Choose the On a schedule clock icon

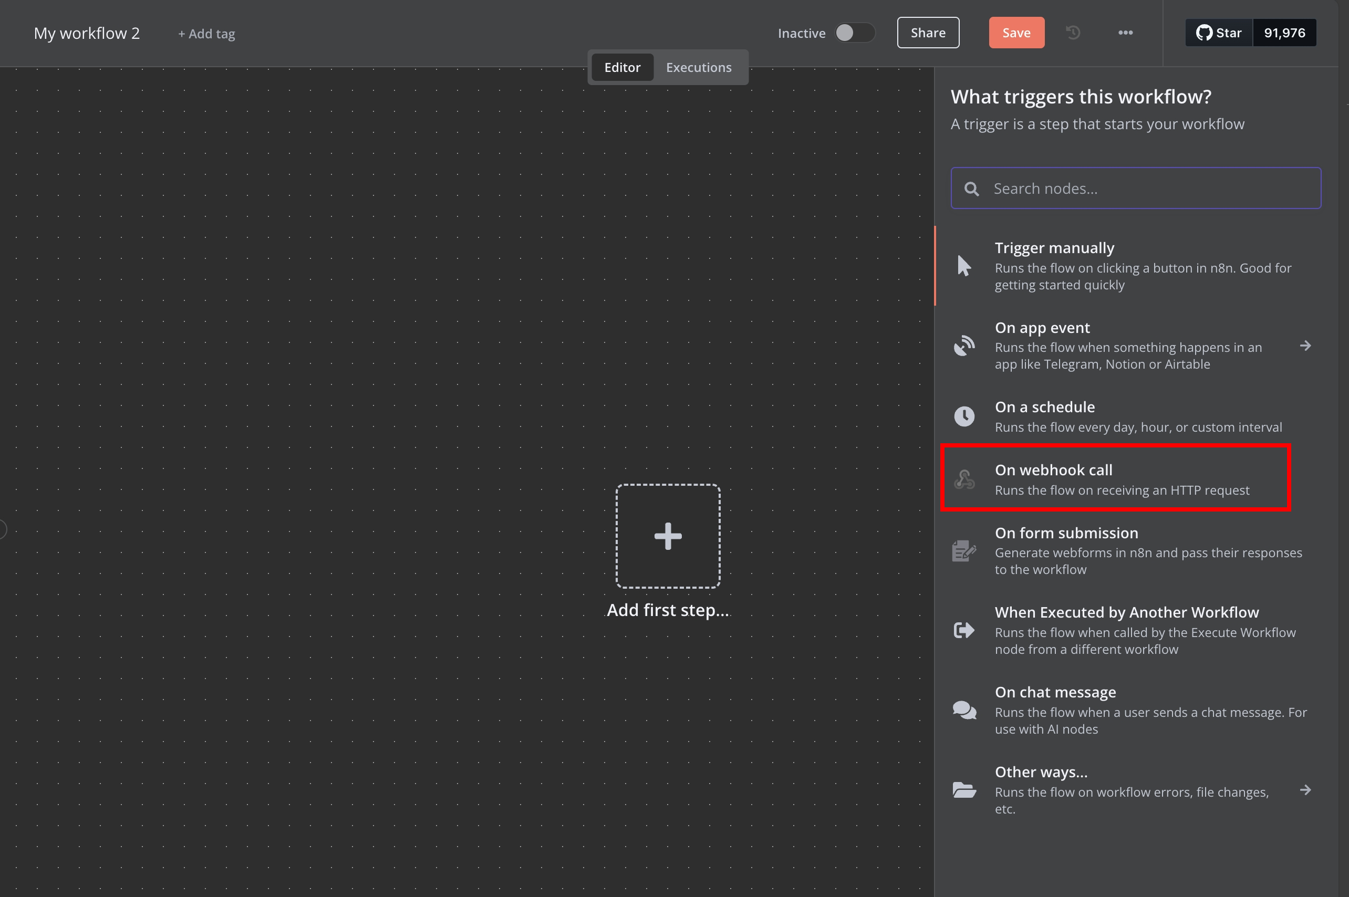pyautogui.click(x=964, y=416)
